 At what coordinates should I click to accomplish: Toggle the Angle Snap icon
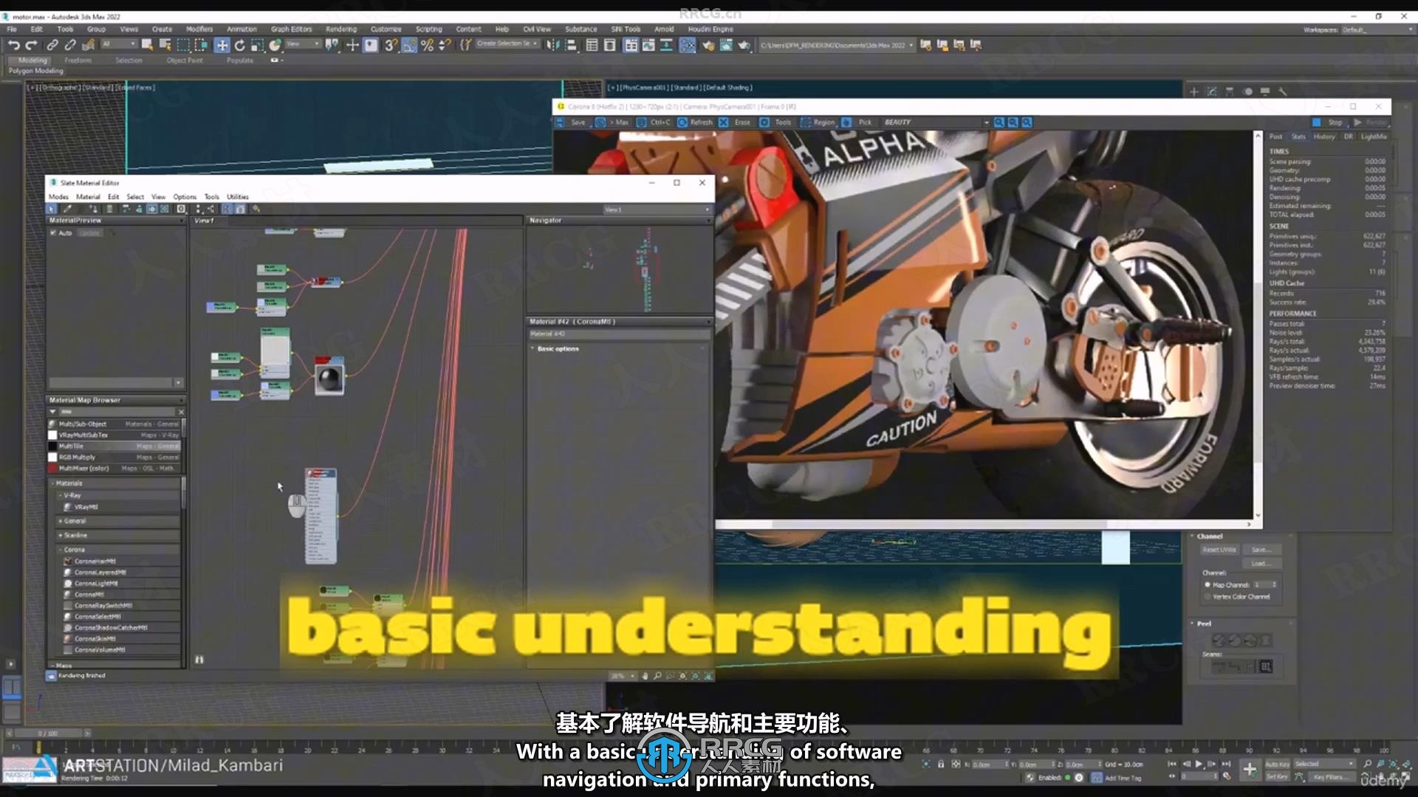(408, 46)
